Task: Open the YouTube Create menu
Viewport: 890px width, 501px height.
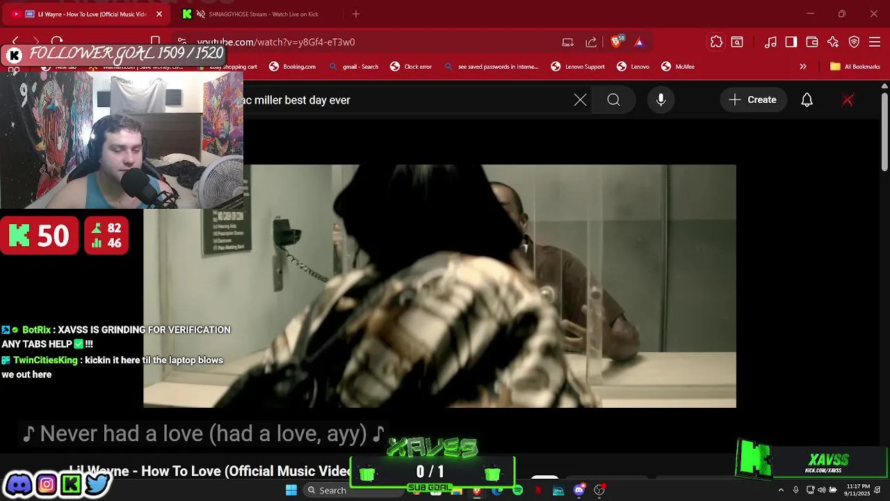Action: click(x=753, y=100)
